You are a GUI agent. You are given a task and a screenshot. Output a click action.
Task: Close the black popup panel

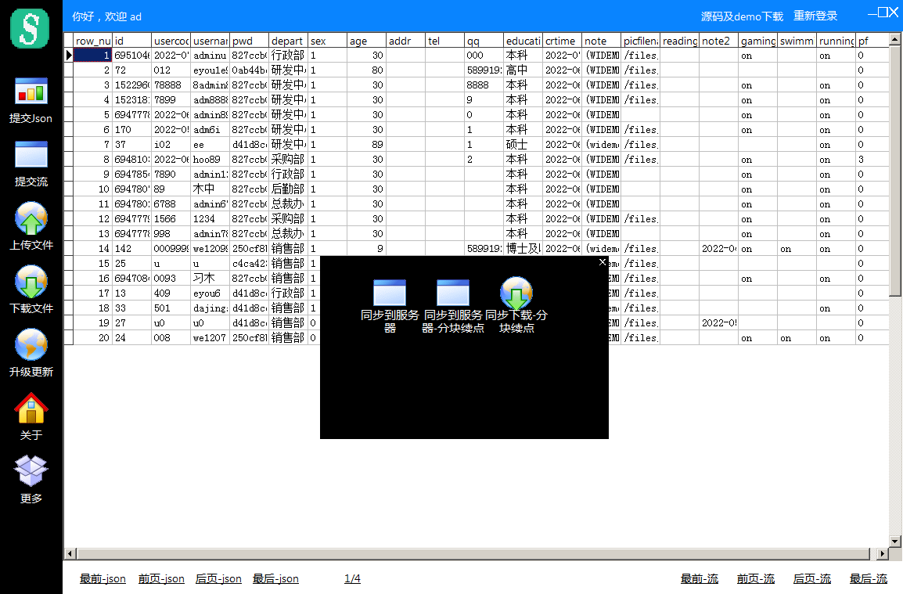coord(603,262)
